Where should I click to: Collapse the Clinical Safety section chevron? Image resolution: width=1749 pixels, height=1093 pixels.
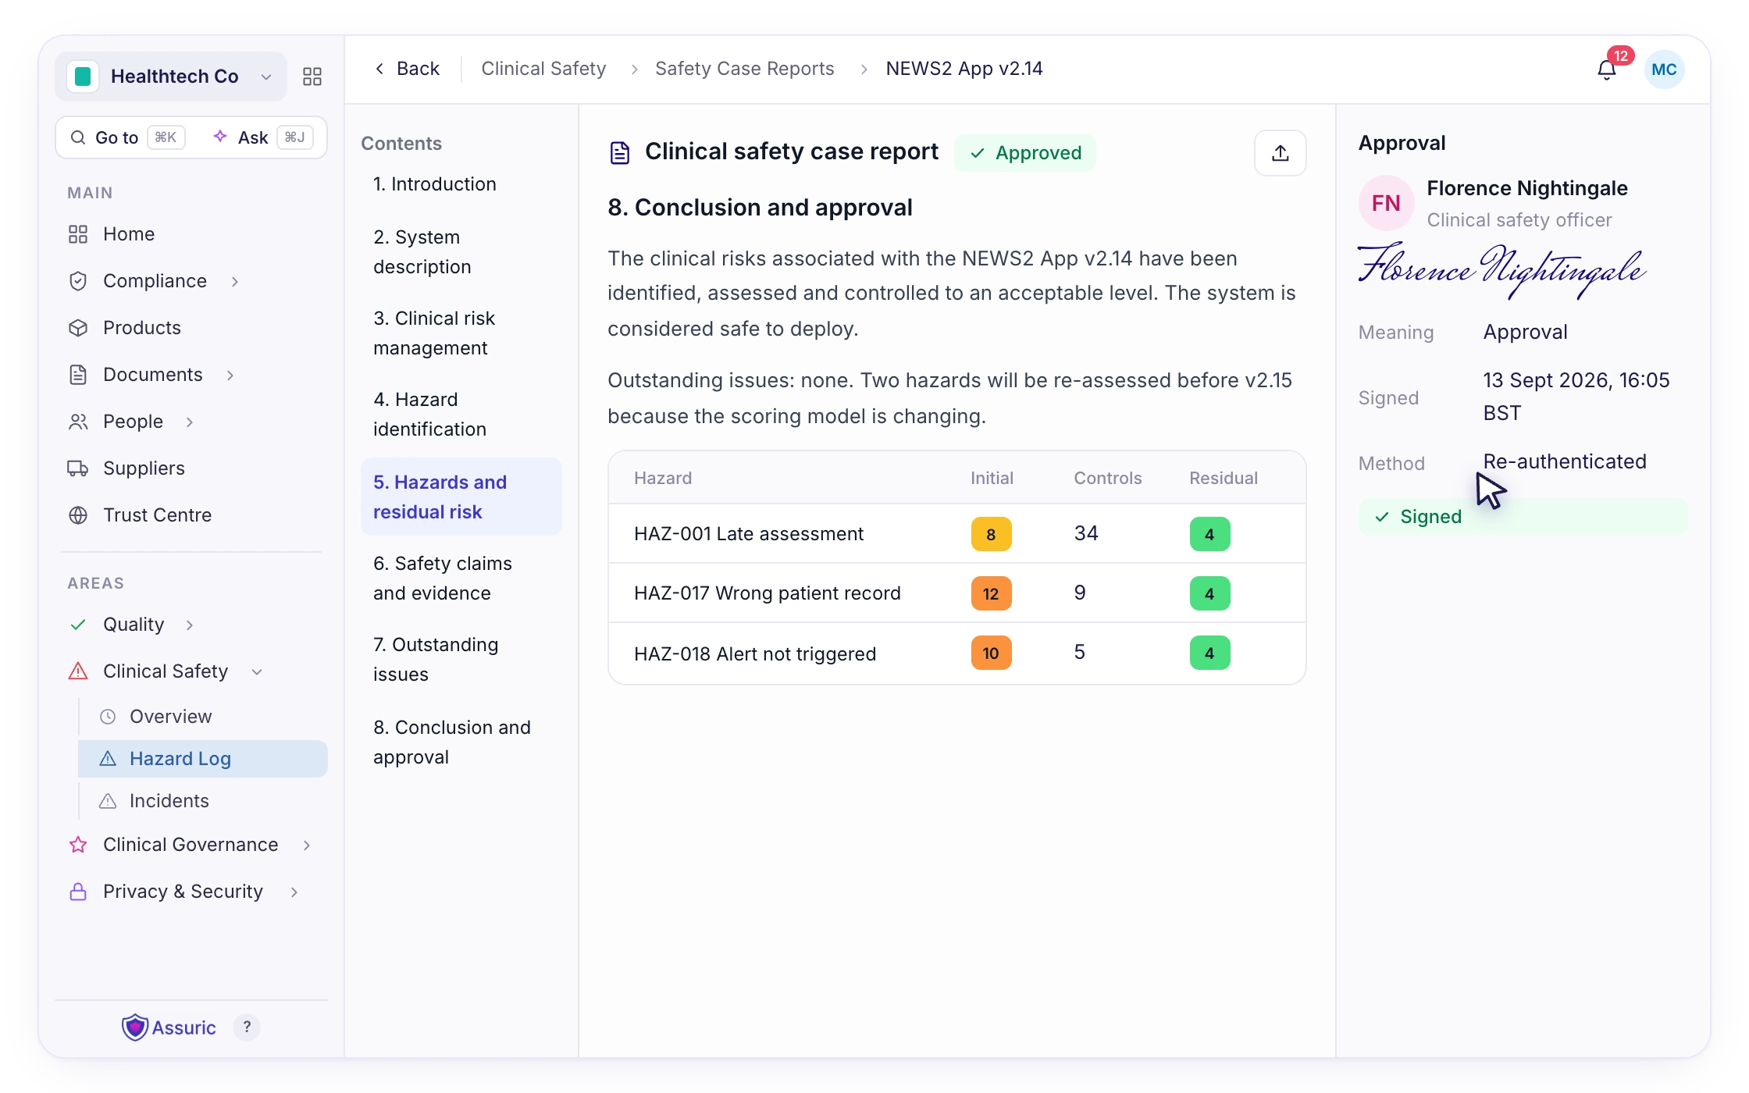tap(257, 672)
